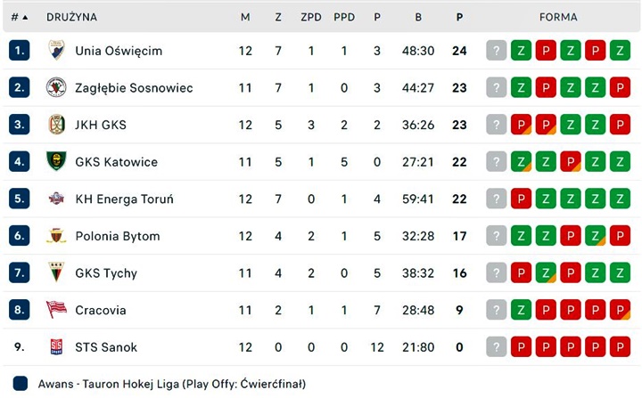Click the FORMA column header
The width and height of the screenshot is (642, 398).
pos(558,17)
